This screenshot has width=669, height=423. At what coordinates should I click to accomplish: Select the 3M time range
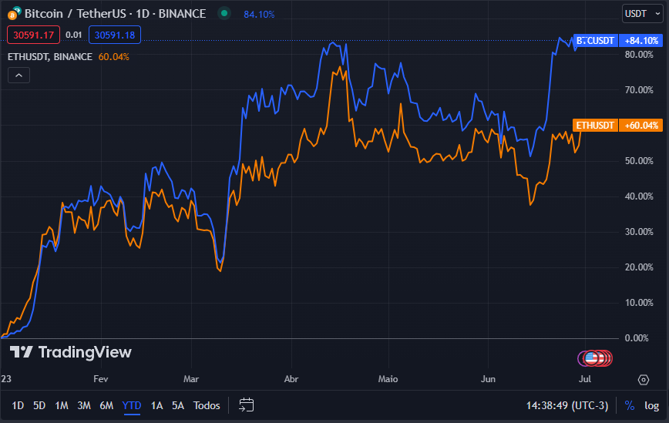83,405
